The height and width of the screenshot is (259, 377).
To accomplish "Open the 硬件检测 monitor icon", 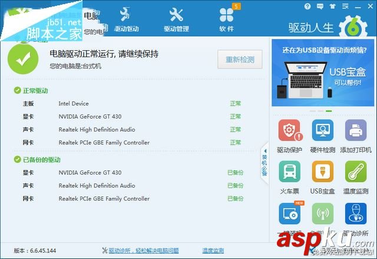I will coord(323,130).
